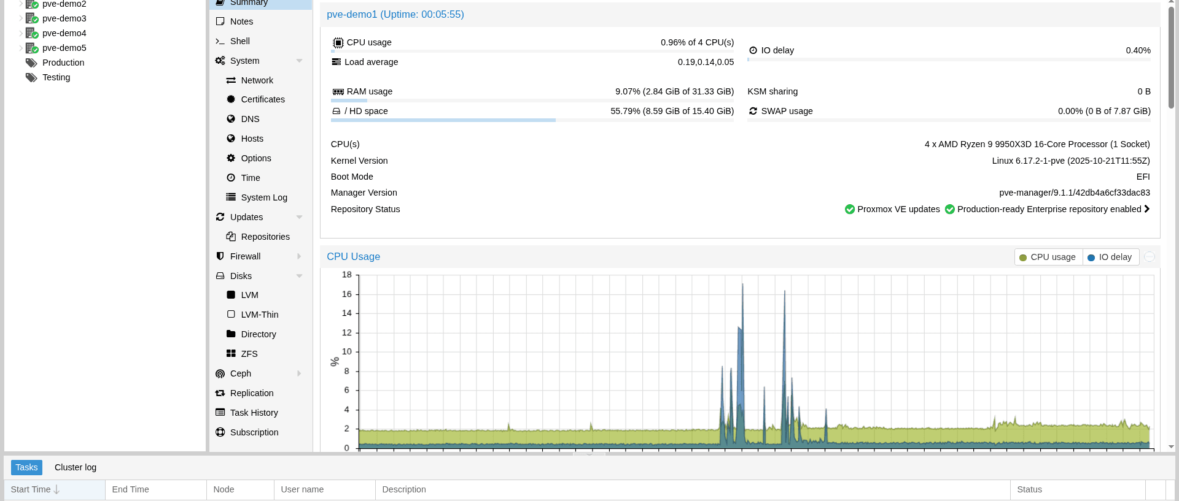This screenshot has width=1179, height=501.
Task: Click the DNS globe icon
Action: point(231,119)
